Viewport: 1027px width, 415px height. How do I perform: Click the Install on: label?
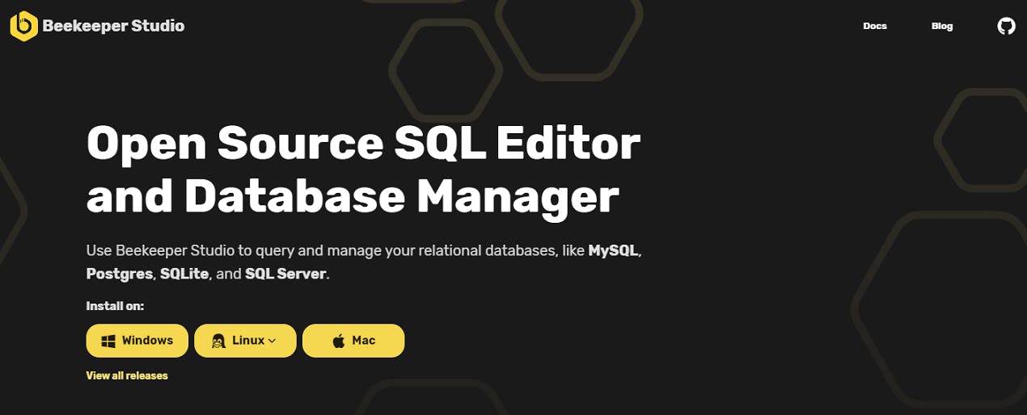[115, 306]
